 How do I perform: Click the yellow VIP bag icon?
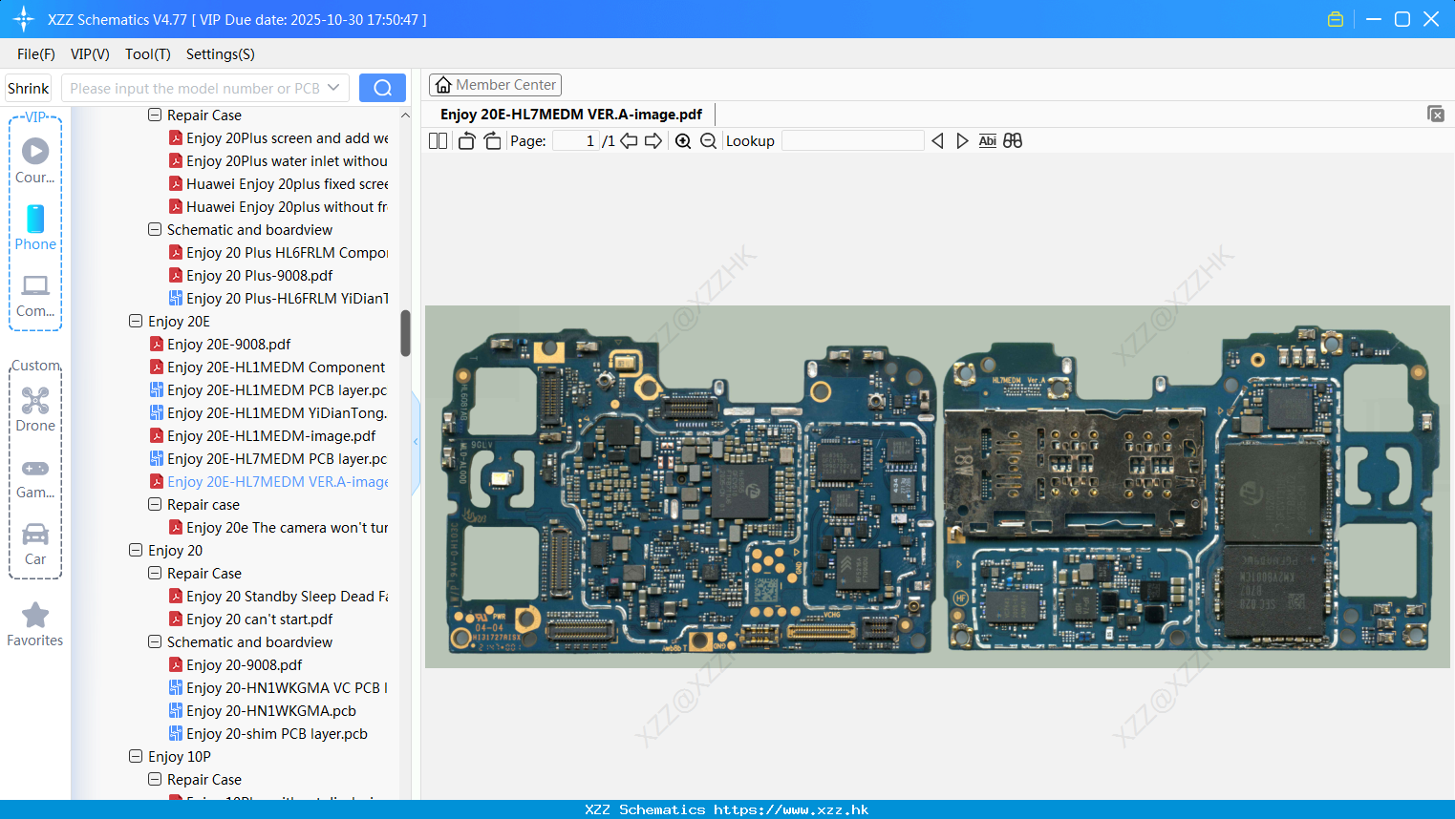click(x=1336, y=19)
